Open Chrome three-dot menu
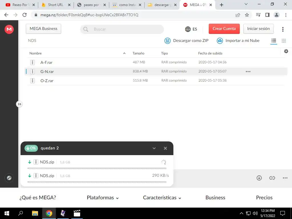 pos(286,15)
